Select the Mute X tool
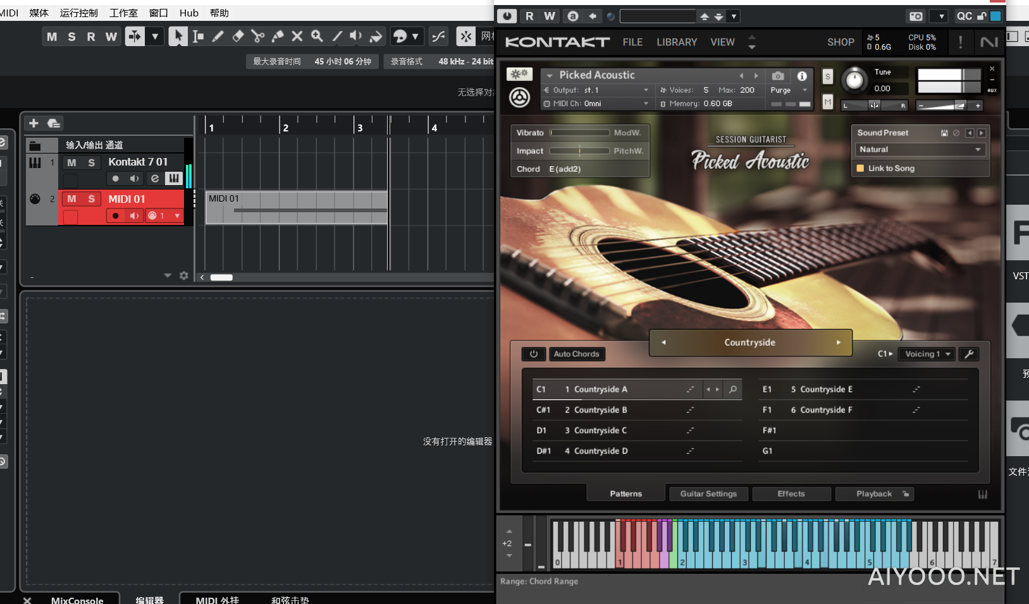Viewport: 1029px width, 604px height. (x=297, y=37)
